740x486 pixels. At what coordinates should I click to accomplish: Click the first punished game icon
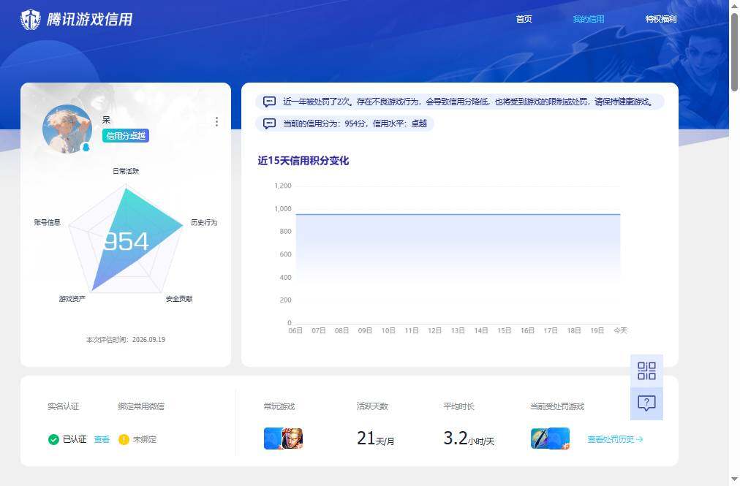pyautogui.click(x=540, y=438)
